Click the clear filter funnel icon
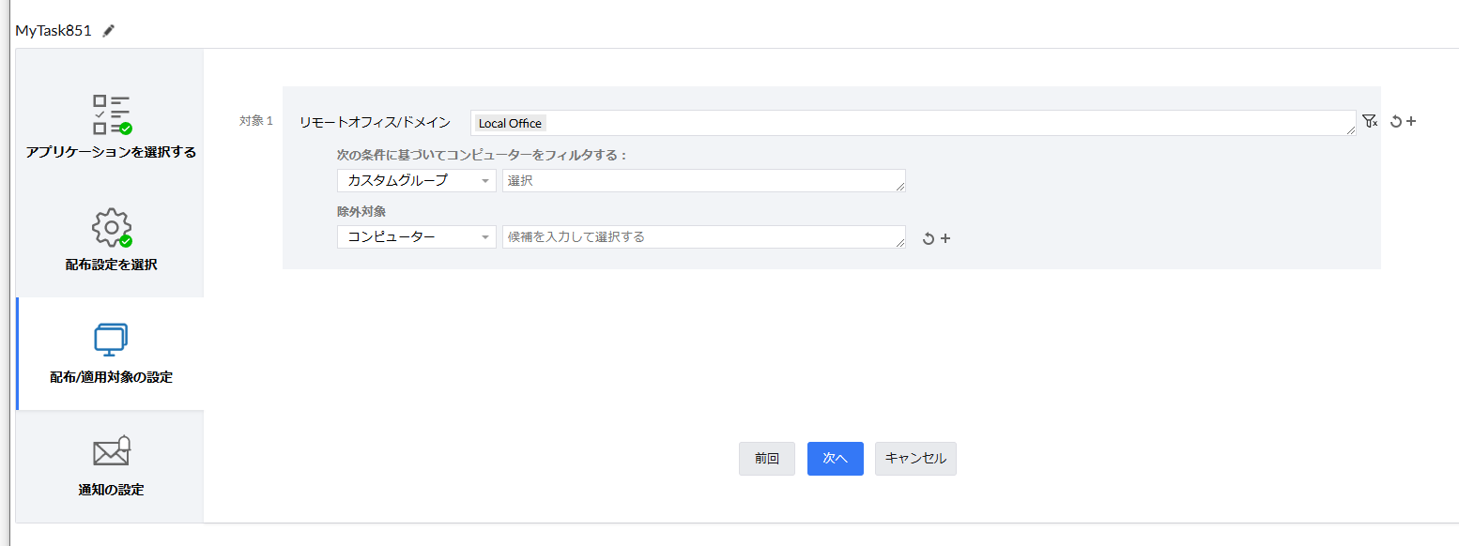Image resolution: width=1459 pixels, height=546 pixels. pos(1370,121)
